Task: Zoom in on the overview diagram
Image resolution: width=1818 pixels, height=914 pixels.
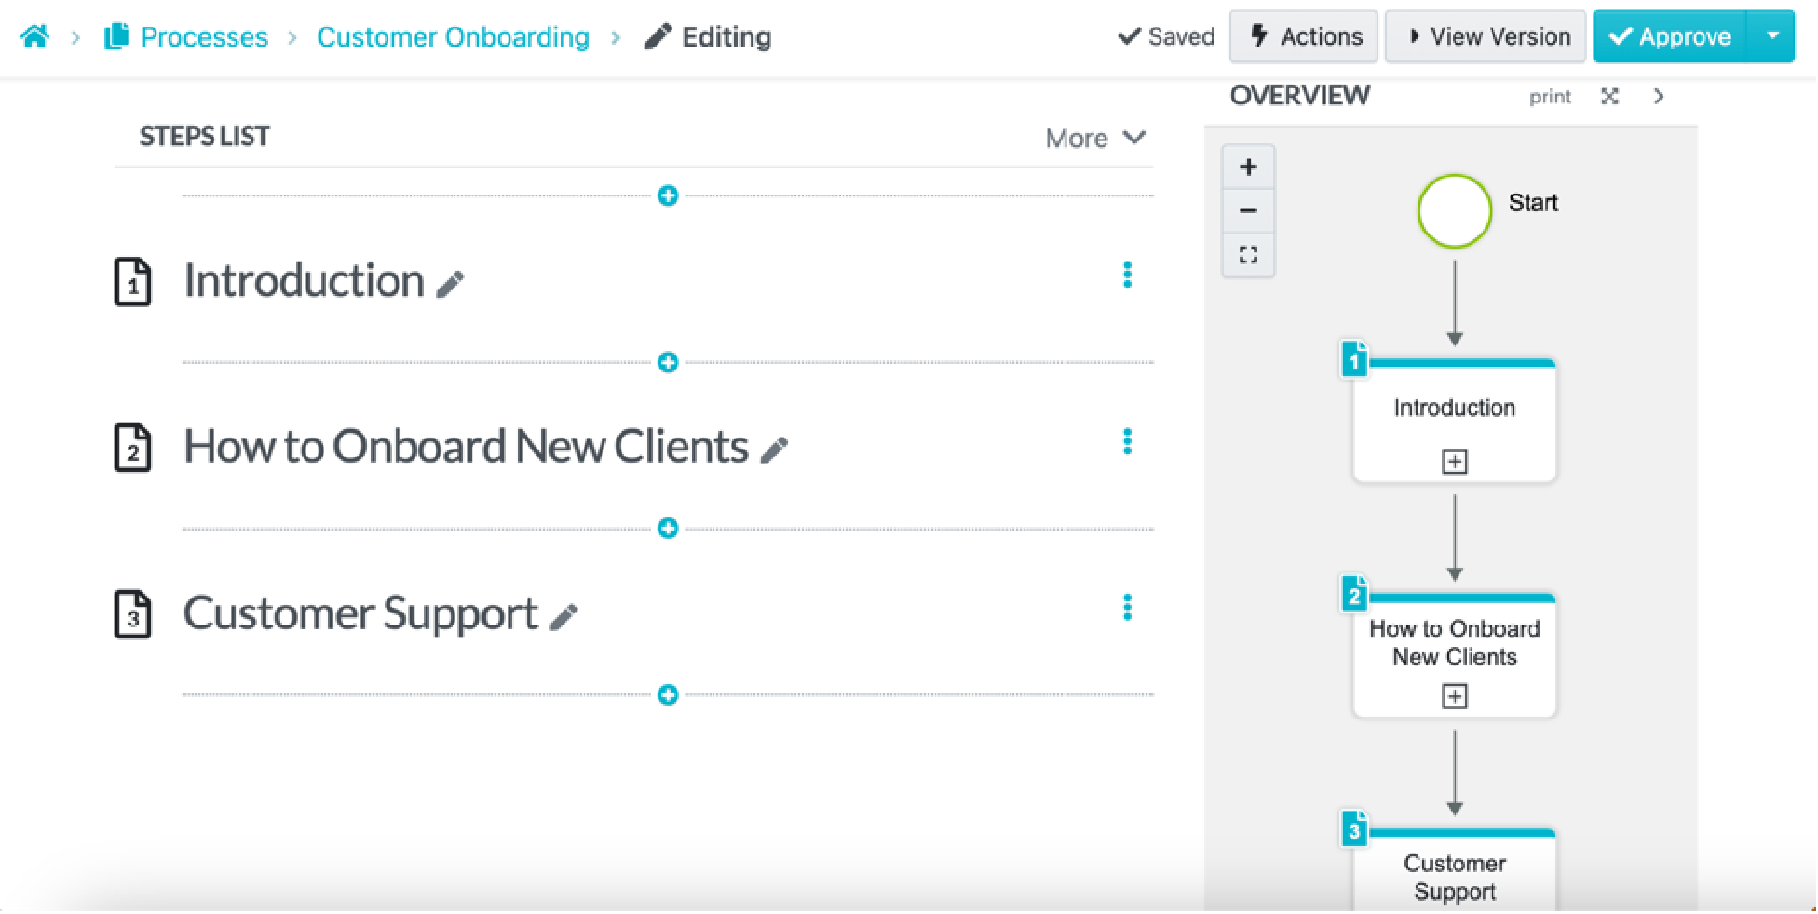Action: pyautogui.click(x=1248, y=168)
